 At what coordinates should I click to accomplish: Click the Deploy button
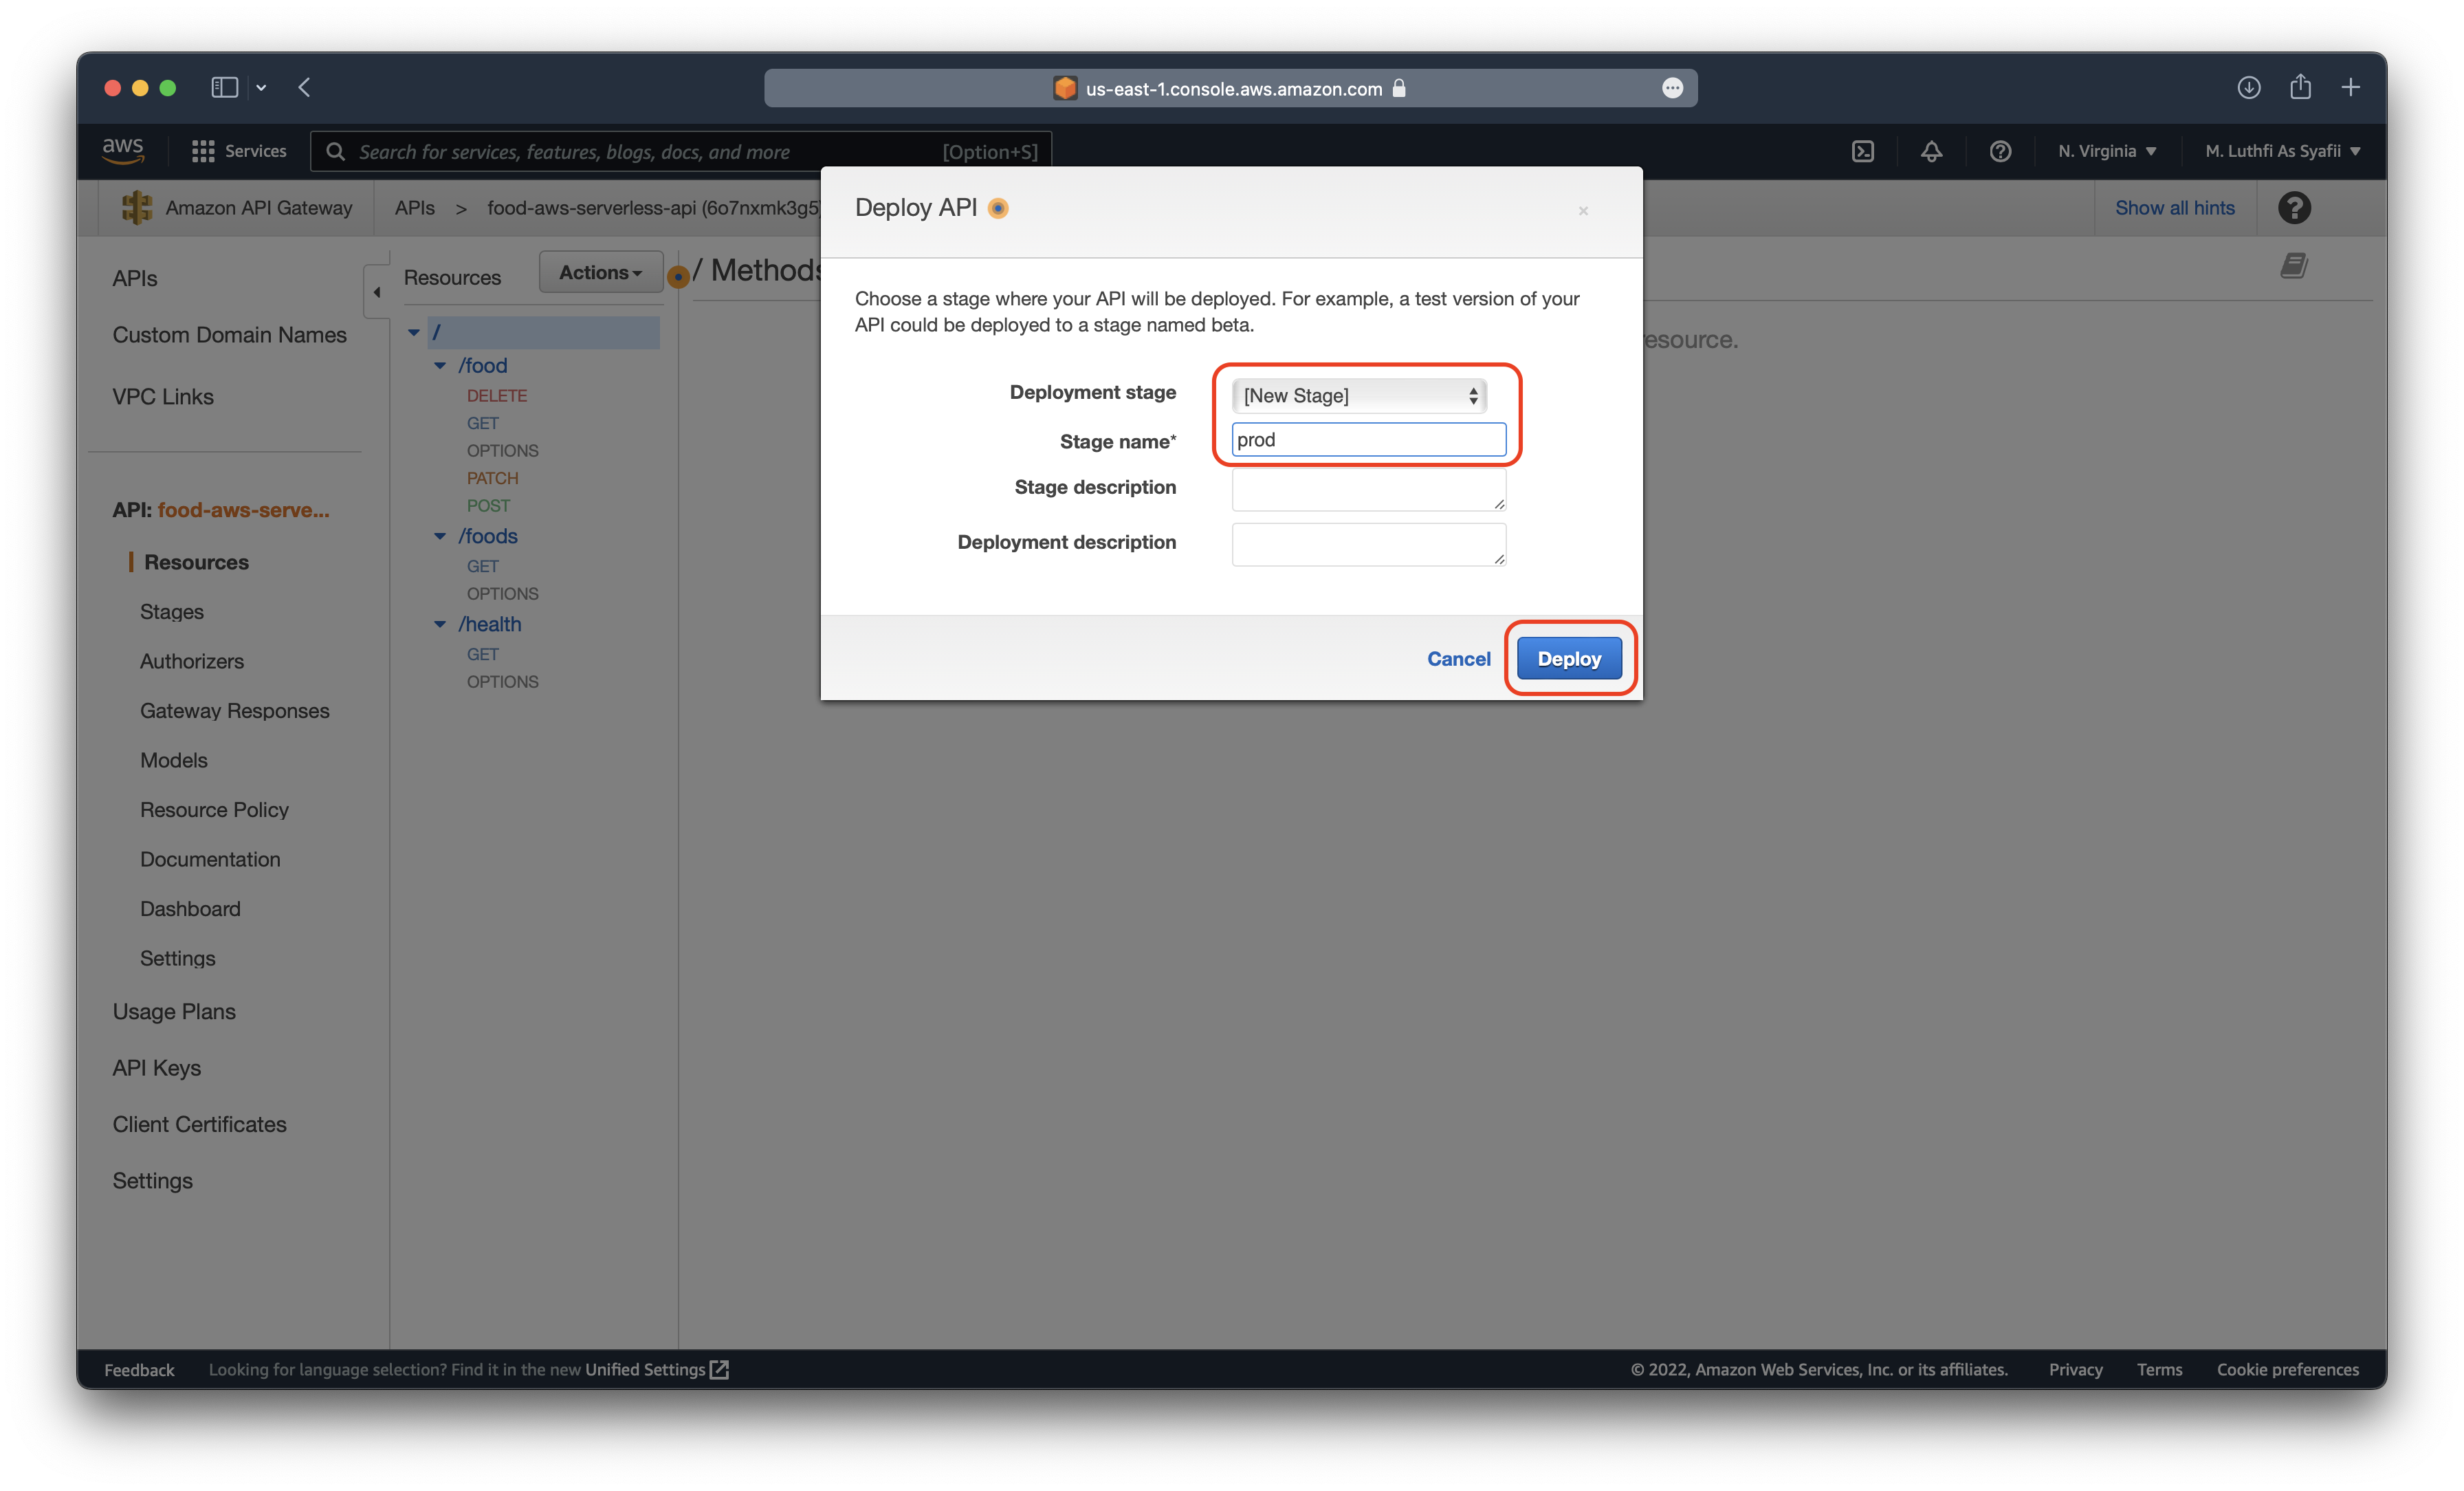coord(1569,658)
